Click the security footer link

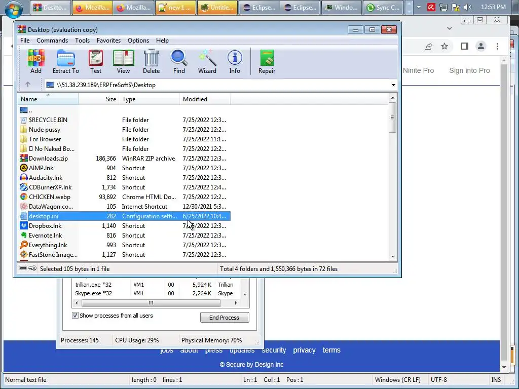pos(274,350)
